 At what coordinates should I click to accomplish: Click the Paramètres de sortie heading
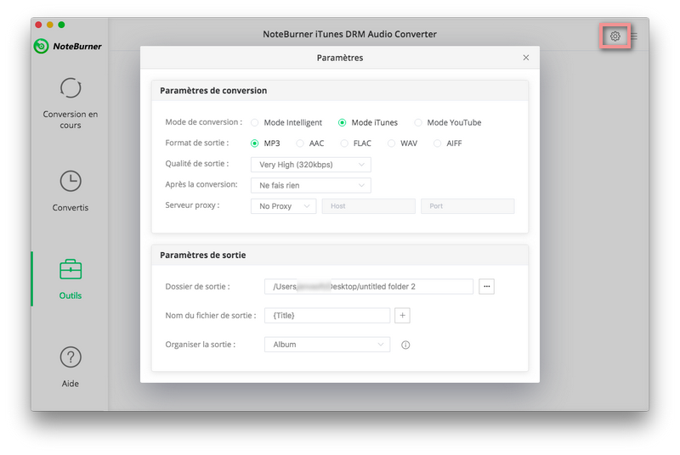click(203, 255)
